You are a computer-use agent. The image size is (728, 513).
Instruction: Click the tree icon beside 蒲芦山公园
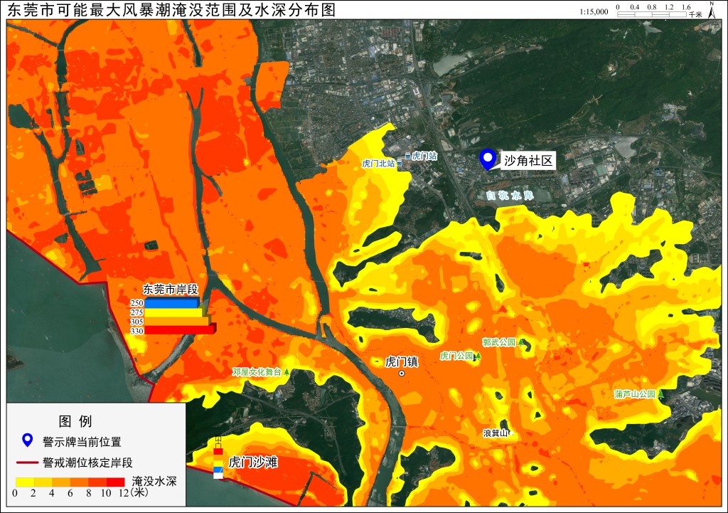click(x=660, y=394)
